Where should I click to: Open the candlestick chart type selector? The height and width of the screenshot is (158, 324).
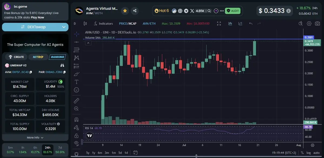point(85,24)
